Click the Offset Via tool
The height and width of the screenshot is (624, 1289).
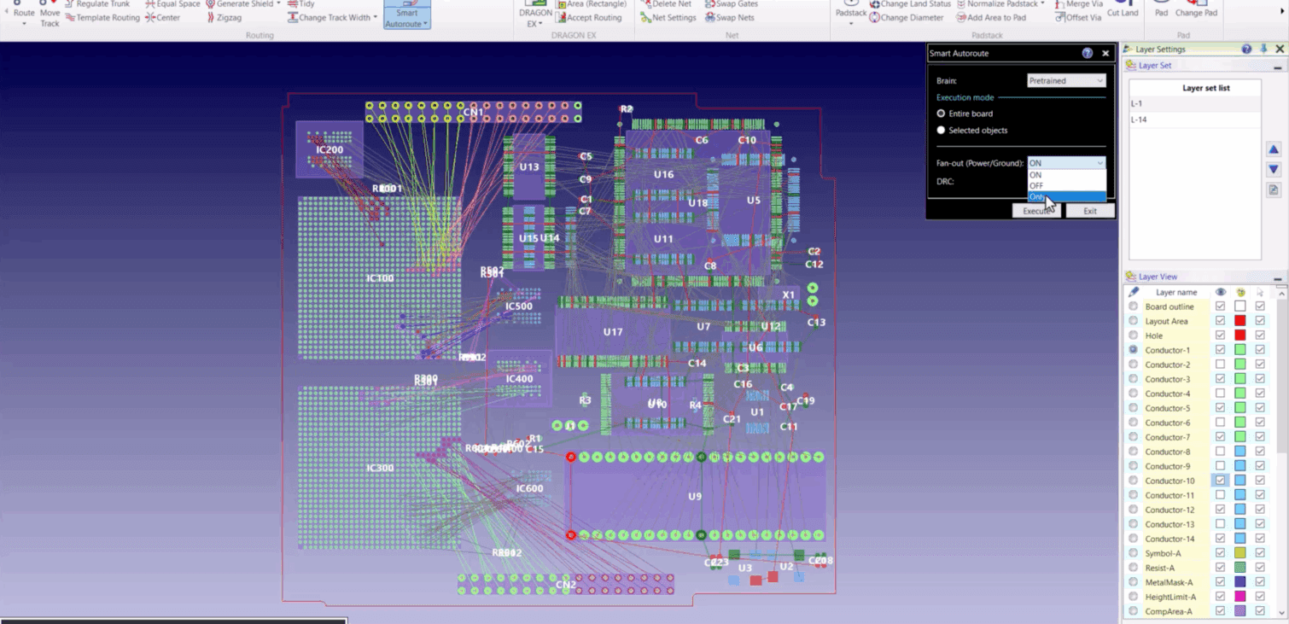pyautogui.click(x=1077, y=17)
